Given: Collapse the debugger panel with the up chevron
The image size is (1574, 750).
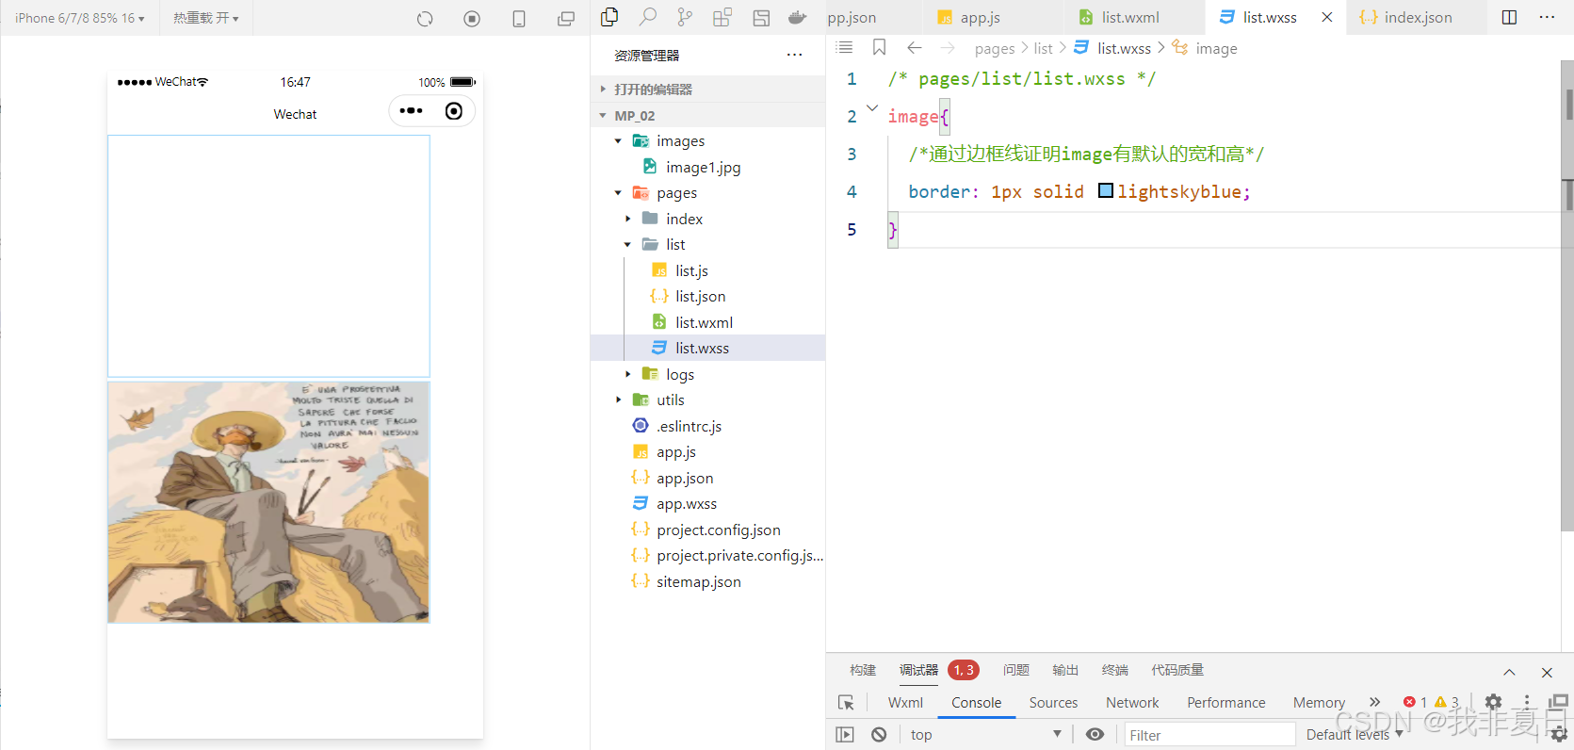Looking at the screenshot, I should pos(1509,672).
